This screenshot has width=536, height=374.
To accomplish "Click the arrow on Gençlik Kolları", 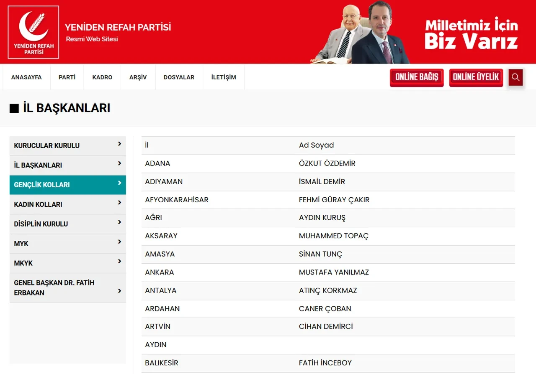I will click(119, 183).
